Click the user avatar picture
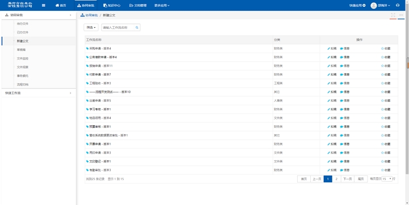This screenshot has width=409, height=205. click(x=374, y=6)
